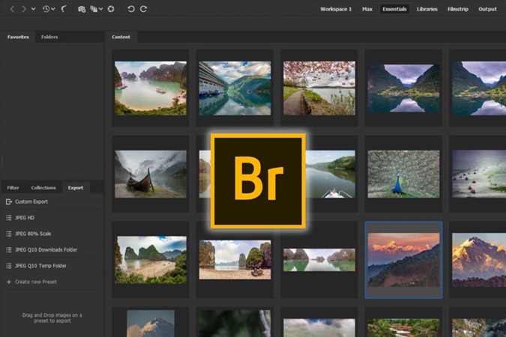Go forward using the right arrow
506x337 pixels.
23,9
